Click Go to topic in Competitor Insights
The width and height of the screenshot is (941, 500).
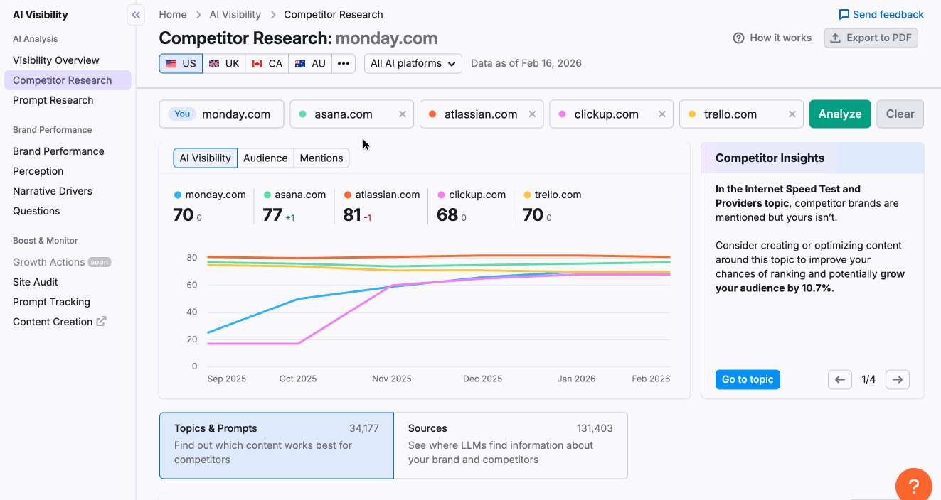tap(748, 379)
